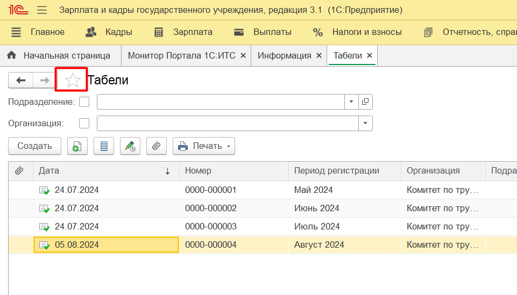
Task: Open the Отчетность section
Action: point(470,32)
